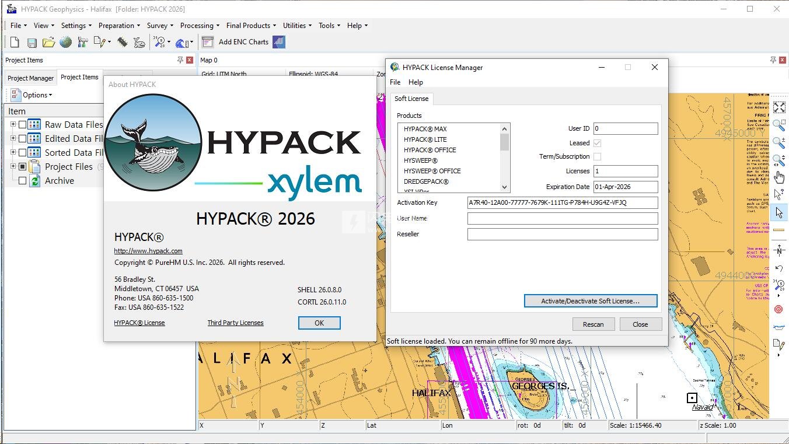The height and width of the screenshot is (444, 789).
Task: Open the Processing menu
Action: (200, 26)
